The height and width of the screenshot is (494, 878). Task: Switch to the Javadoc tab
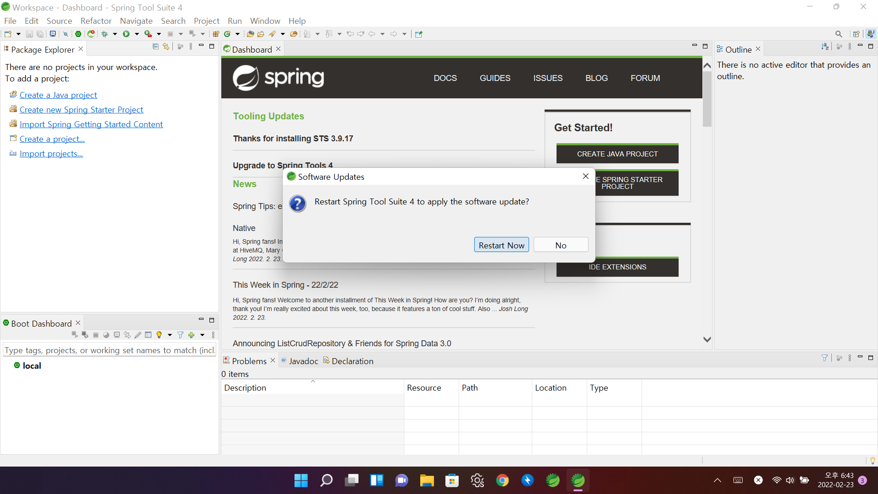[303, 361]
